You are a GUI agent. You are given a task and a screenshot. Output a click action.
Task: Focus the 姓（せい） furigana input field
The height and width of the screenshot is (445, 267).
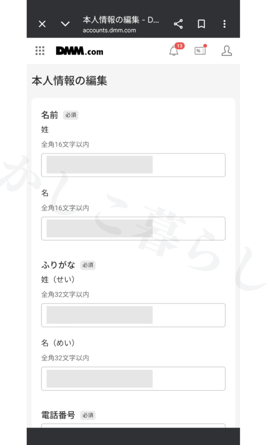133,315
